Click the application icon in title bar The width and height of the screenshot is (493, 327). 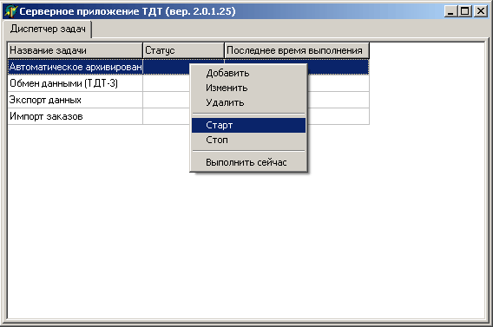[x=10, y=11]
